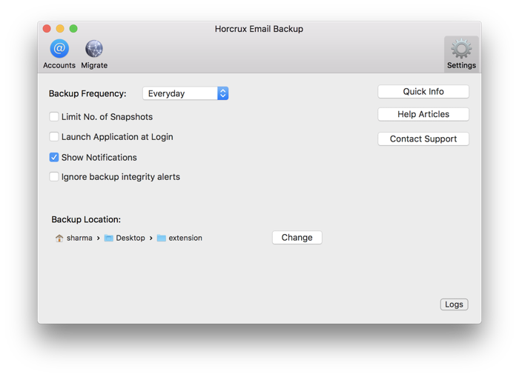View the Logs
Viewport: 519px width, 377px height.
(454, 304)
